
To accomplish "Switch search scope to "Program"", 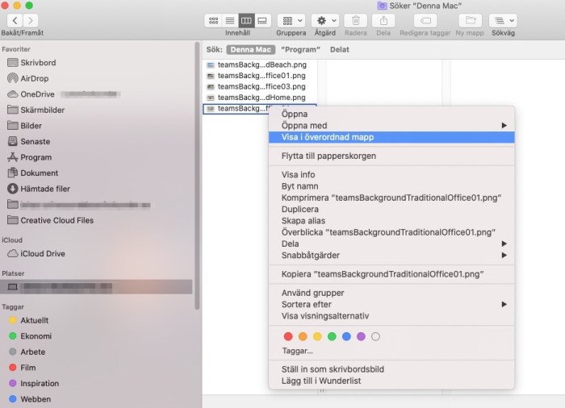I will pyautogui.click(x=300, y=49).
